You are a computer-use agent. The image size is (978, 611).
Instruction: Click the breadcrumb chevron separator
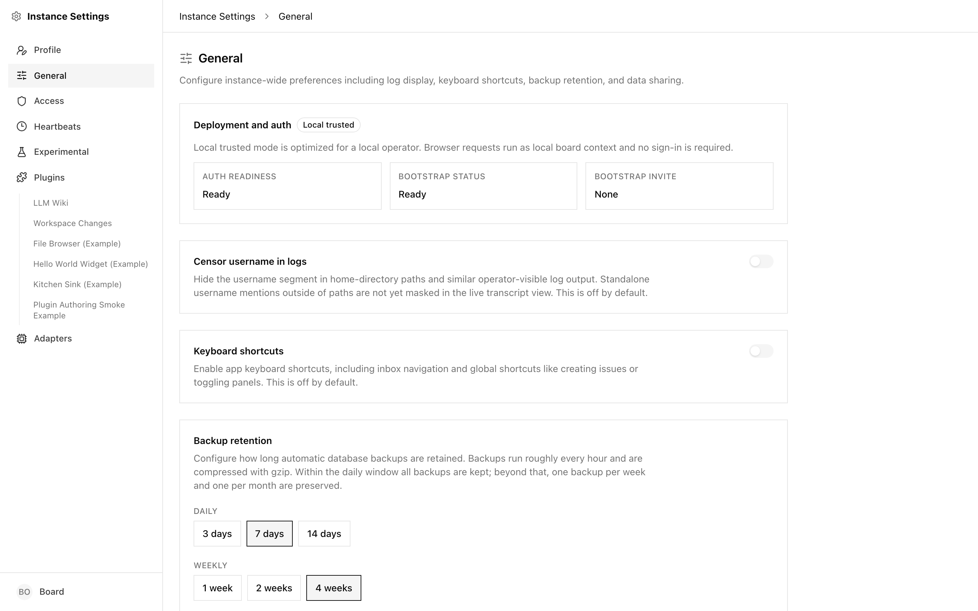point(267,17)
